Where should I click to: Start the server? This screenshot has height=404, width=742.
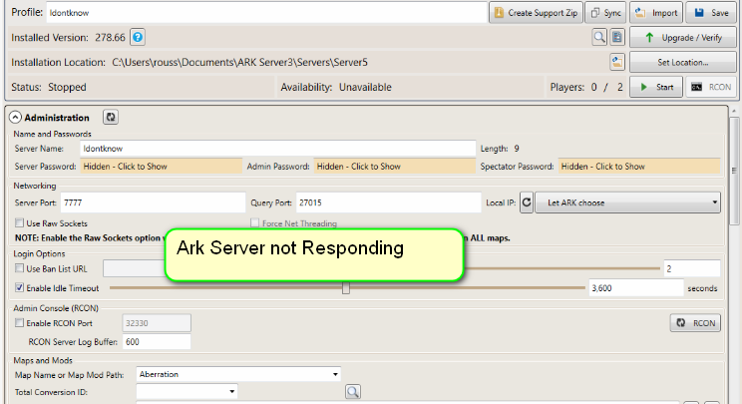(x=656, y=87)
